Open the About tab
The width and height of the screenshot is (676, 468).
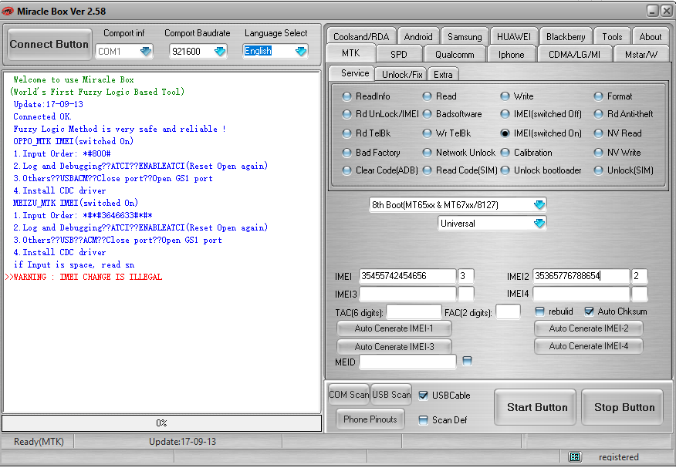point(650,36)
